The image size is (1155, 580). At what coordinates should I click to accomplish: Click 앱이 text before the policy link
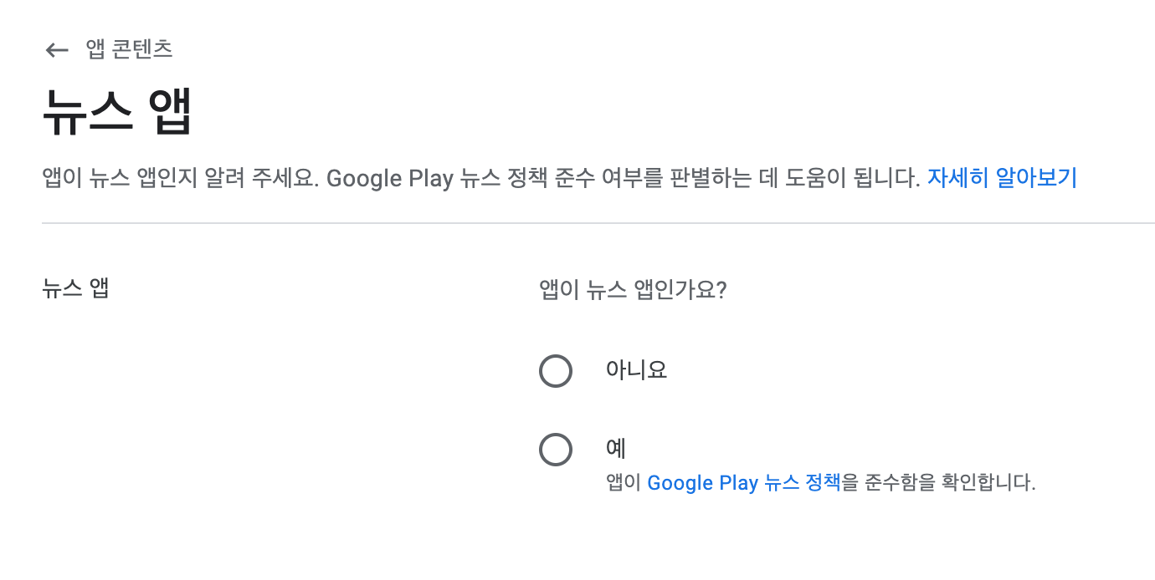pyautogui.click(x=624, y=483)
